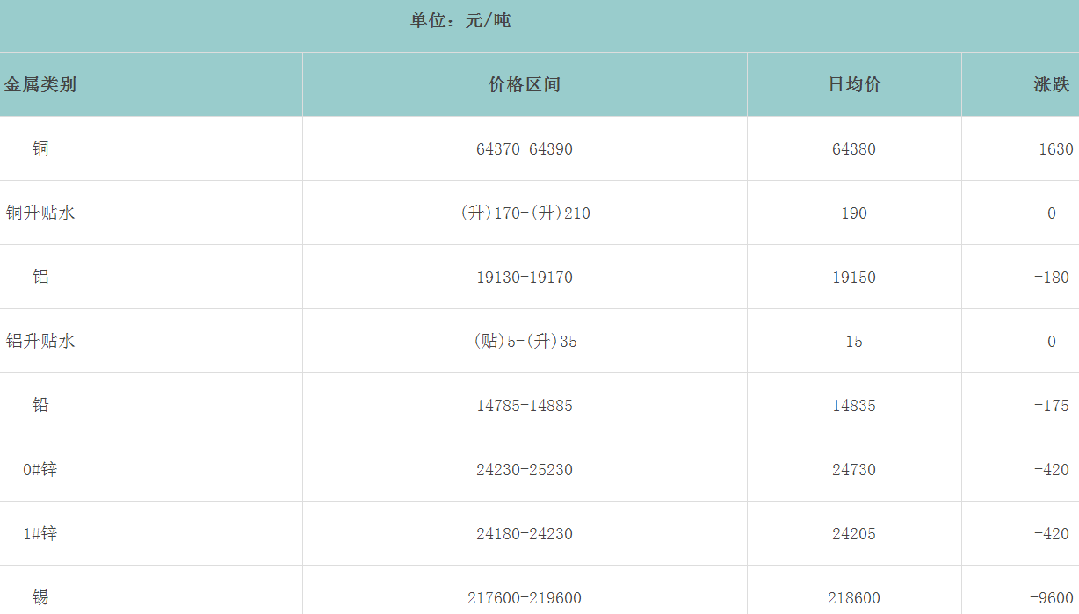Image resolution: width=1079 pixels, height=614 pixels.
Task: Select the 铅 metal name cell
Action: coord(40,406)
